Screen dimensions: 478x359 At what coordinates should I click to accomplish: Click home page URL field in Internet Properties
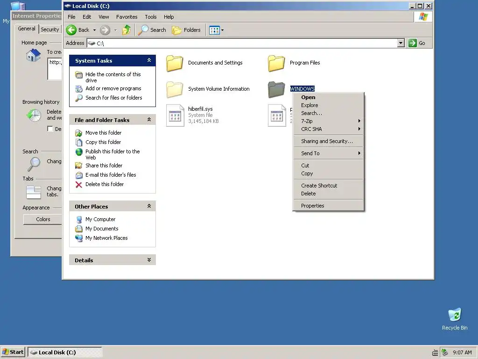click(x=55, y=69)
